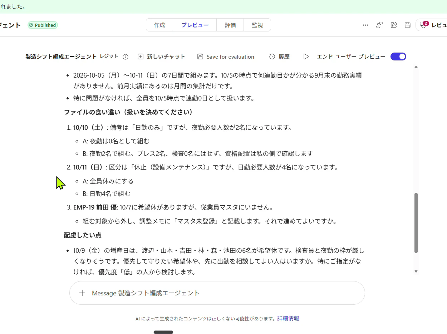Click the plus attach icon in message box
This screenshot has height=334, width=447.
click(x=82, y=293)
